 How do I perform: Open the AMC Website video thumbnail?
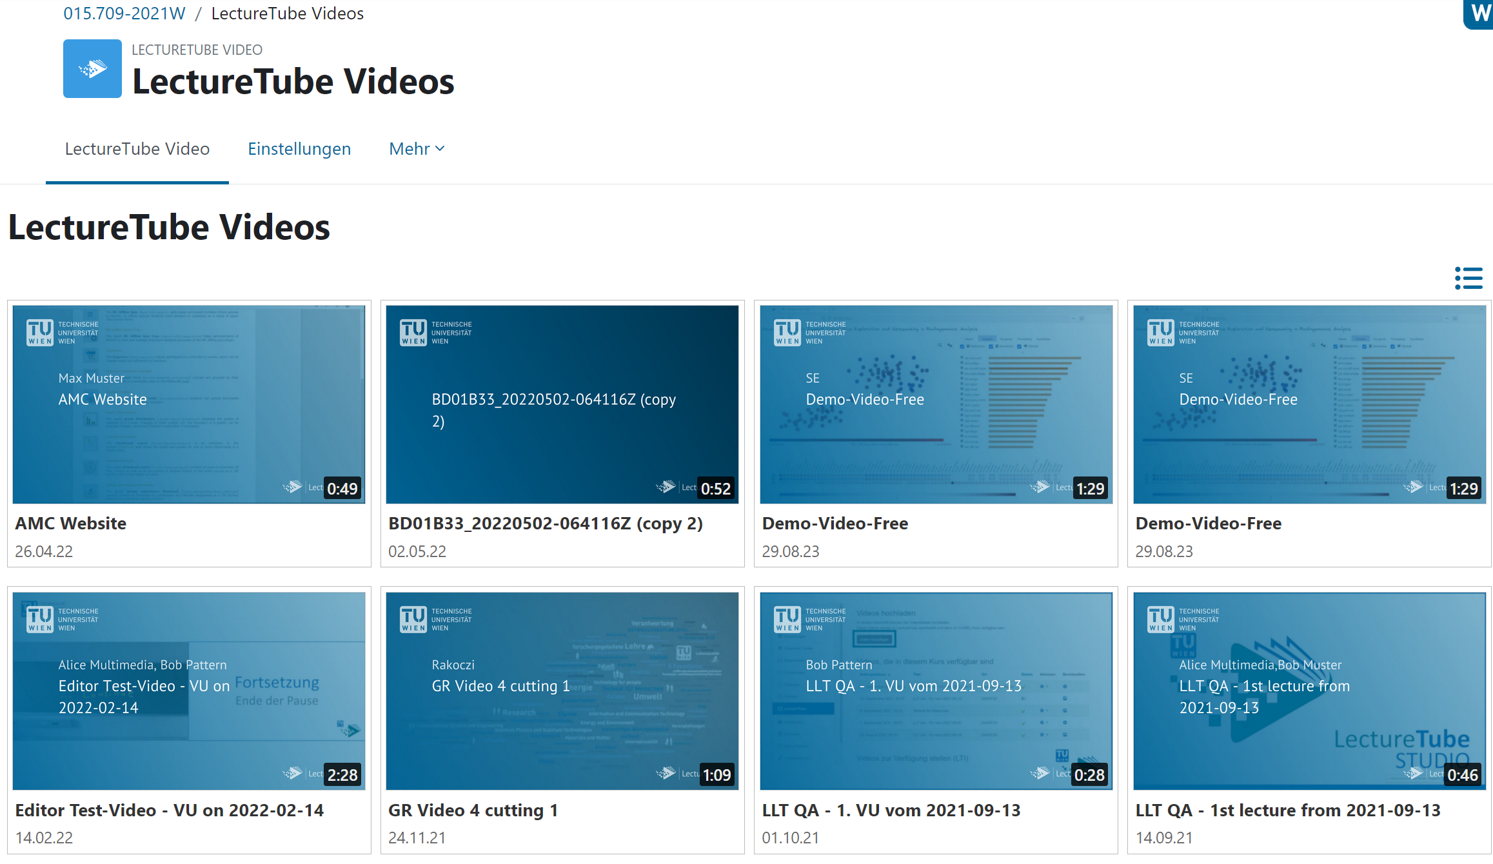tap(189, 404)
